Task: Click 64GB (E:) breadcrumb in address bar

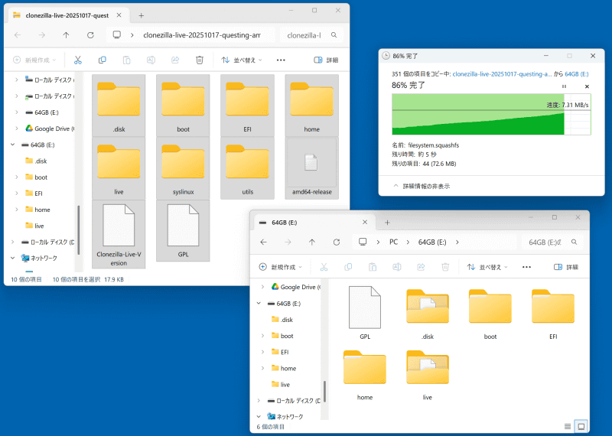Action: [432, 242]
